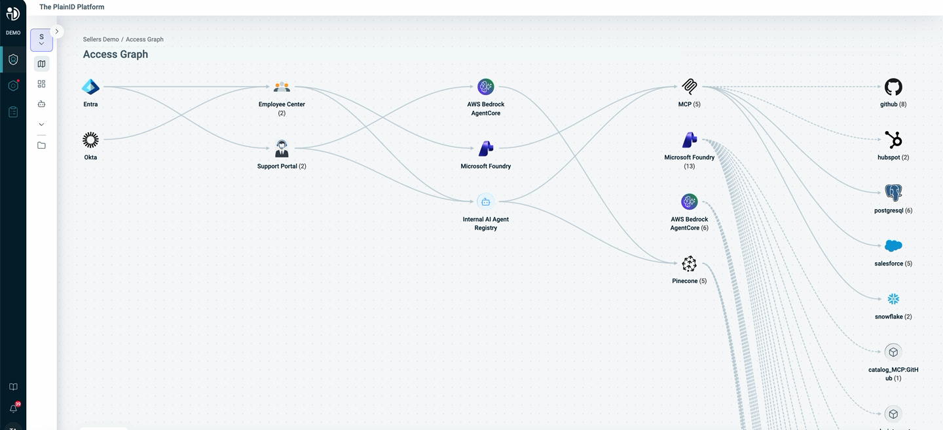Select AWS Bedrock AgentCore node in third column

485,87
